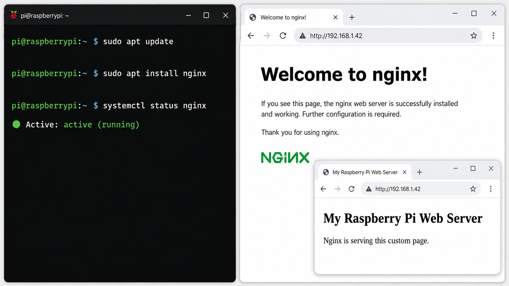The height and width of the screenshot is (286, 509).
Task: Click the 'sudo apt update' command text
Action: coord(138,42)
